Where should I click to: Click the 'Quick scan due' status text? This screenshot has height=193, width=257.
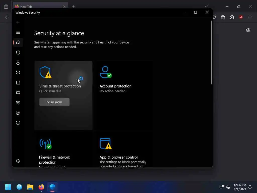[50, 91]
